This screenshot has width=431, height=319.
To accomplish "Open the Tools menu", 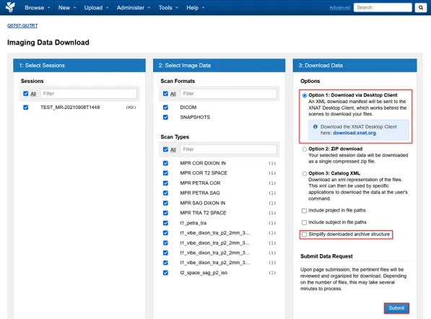I will pyautogui.click(x=168, y=8).
